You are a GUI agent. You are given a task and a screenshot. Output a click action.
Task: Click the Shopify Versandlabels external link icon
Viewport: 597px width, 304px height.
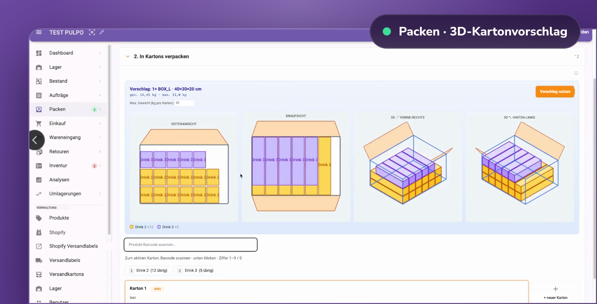[39, 246]
